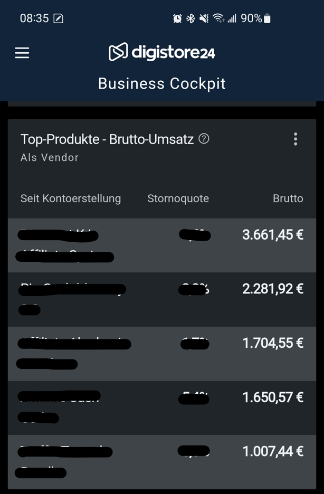Tap the muted sound status icon

pyautogui.click(x=204, y=18)
